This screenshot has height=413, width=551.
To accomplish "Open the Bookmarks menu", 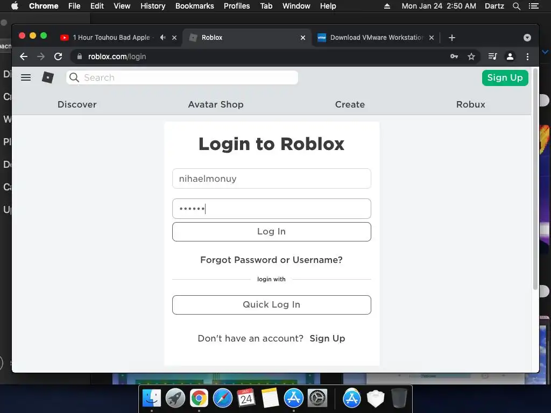I will pyautogui.click(x=195, y=6).
